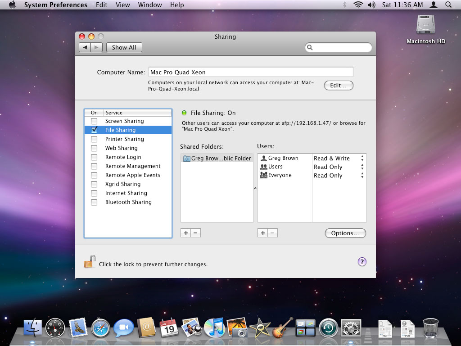Uncheck File Sharing service
The image size is (461, 346).
94,130
